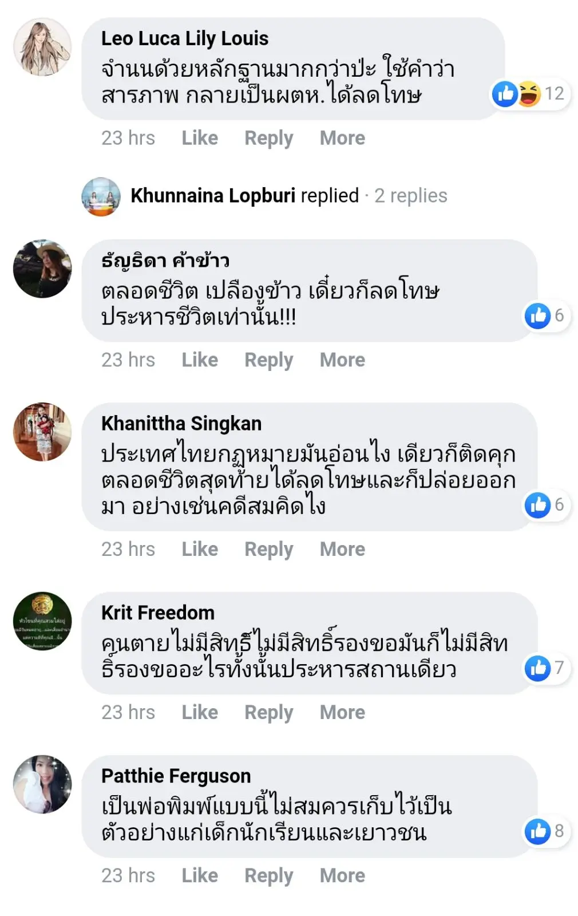Image resolution: width=578 pixels, height=916 pixels.
Task: Open More options for Leo Luca's comment
Action: 342,138
